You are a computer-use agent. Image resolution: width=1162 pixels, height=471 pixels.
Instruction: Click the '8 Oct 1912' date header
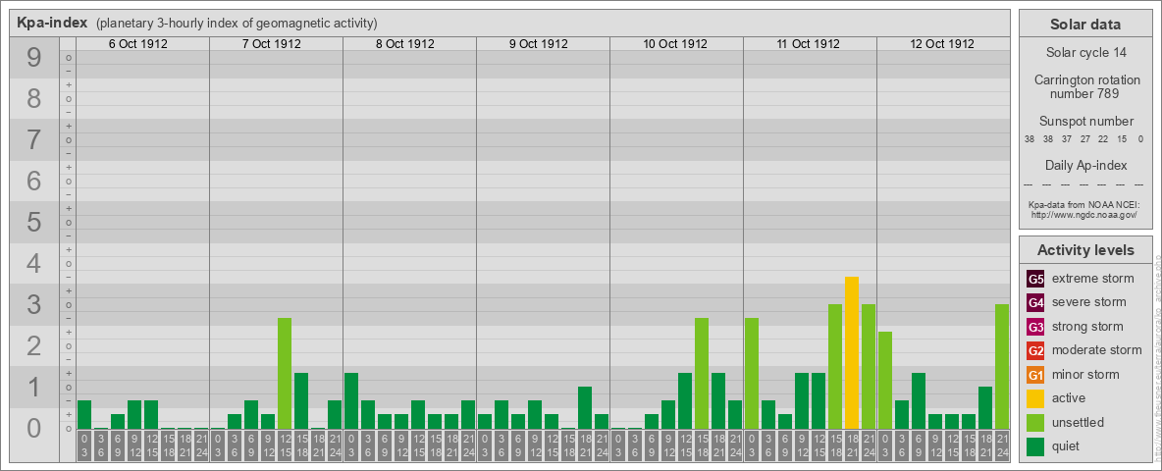(x=404, y=44)
